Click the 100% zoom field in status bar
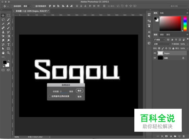The width and height of the screenshot is (189, 139). (x=17, y=137)
